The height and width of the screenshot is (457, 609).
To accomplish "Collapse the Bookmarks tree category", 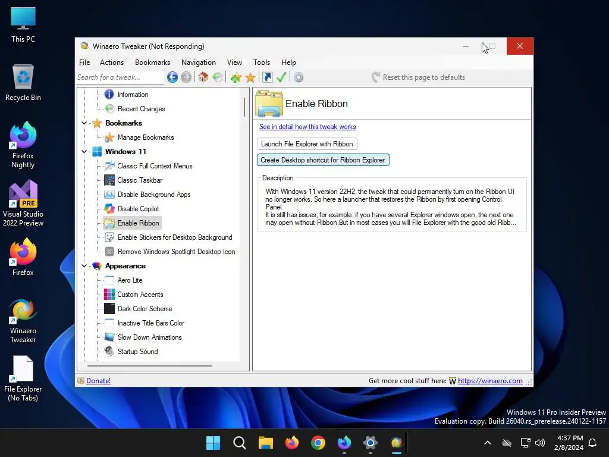I will pos(84,123).
